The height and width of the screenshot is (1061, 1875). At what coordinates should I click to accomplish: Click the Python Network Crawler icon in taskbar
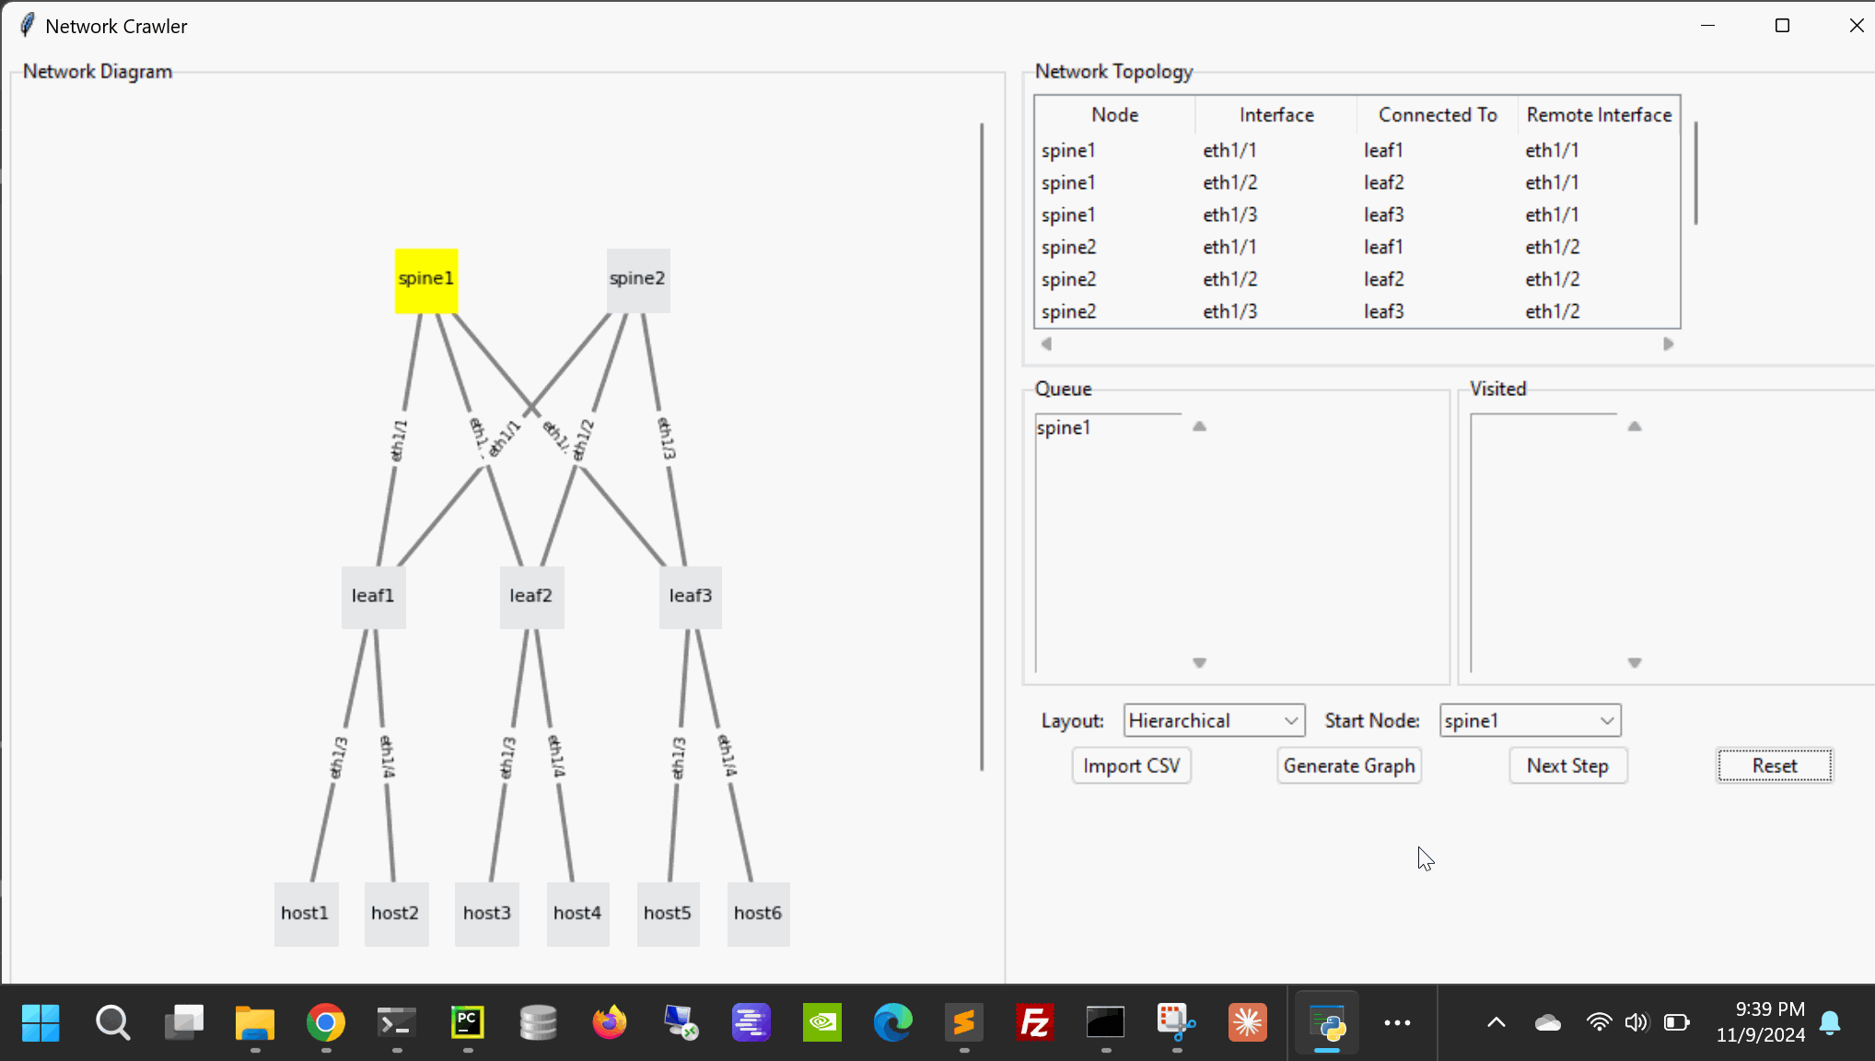pos(1326,1022)
